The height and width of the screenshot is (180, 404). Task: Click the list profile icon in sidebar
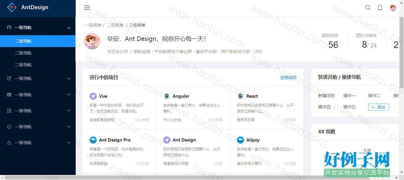coord(9,111)
